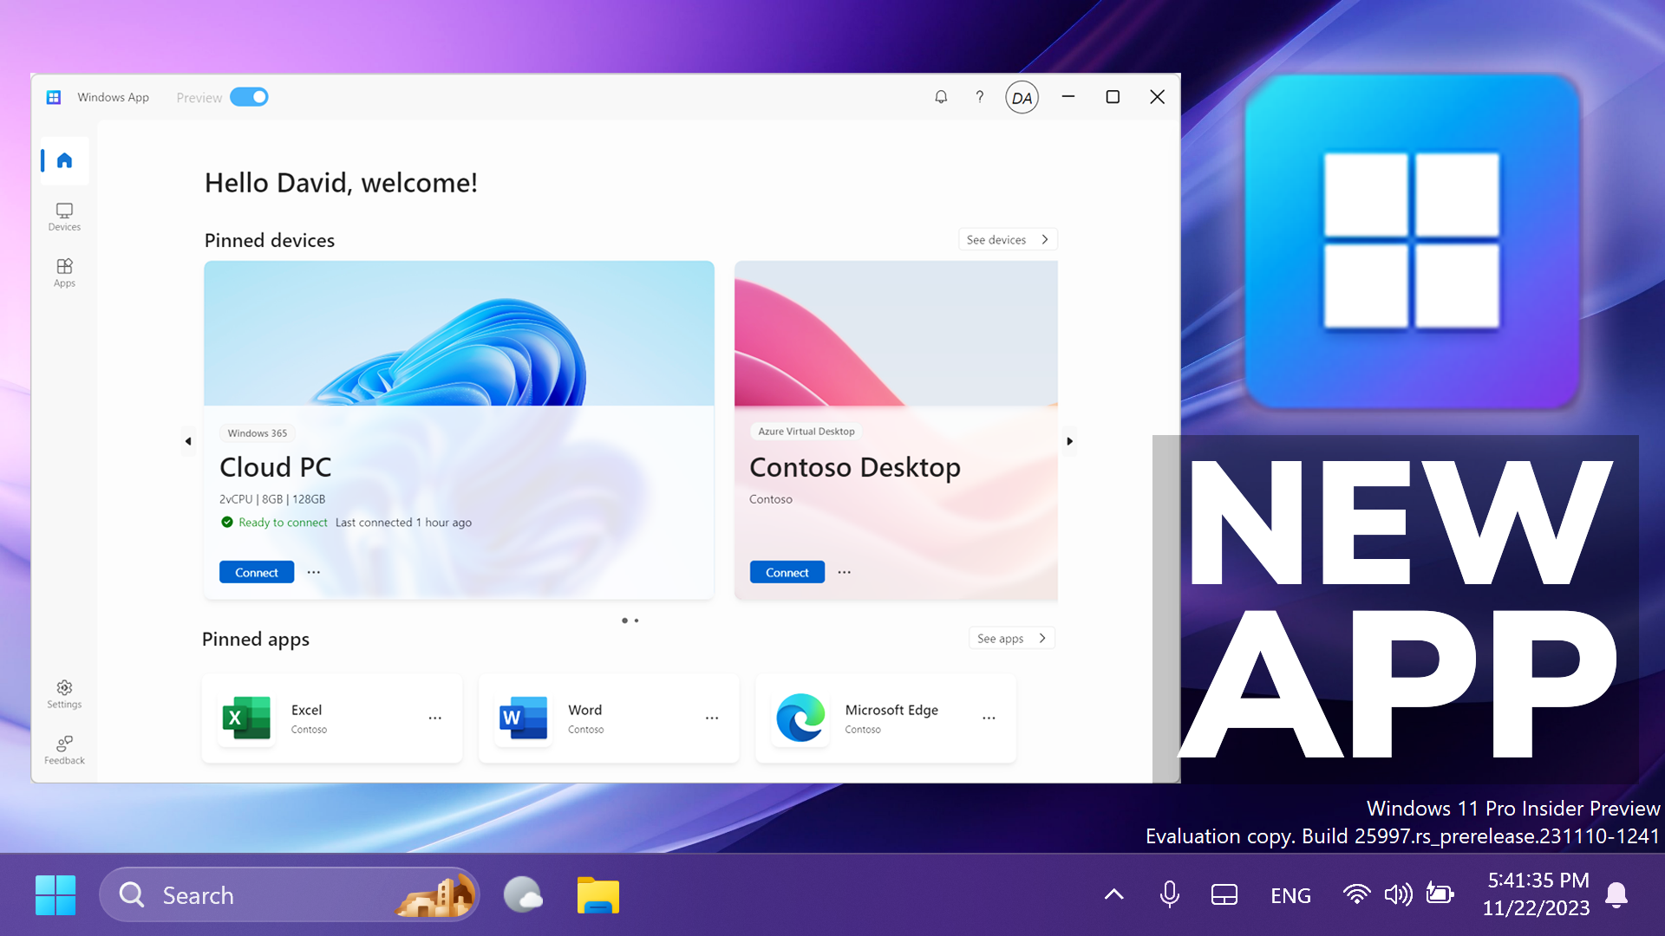Open the help question mark icon
The width and height of the screenshot is (1665, 936).
click(979, 96)
